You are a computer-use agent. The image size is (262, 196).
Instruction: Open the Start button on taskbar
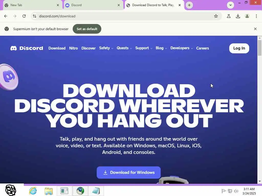11,190
